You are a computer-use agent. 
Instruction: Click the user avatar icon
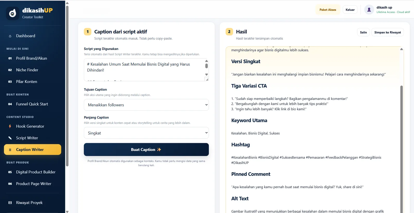pos(369,10)
